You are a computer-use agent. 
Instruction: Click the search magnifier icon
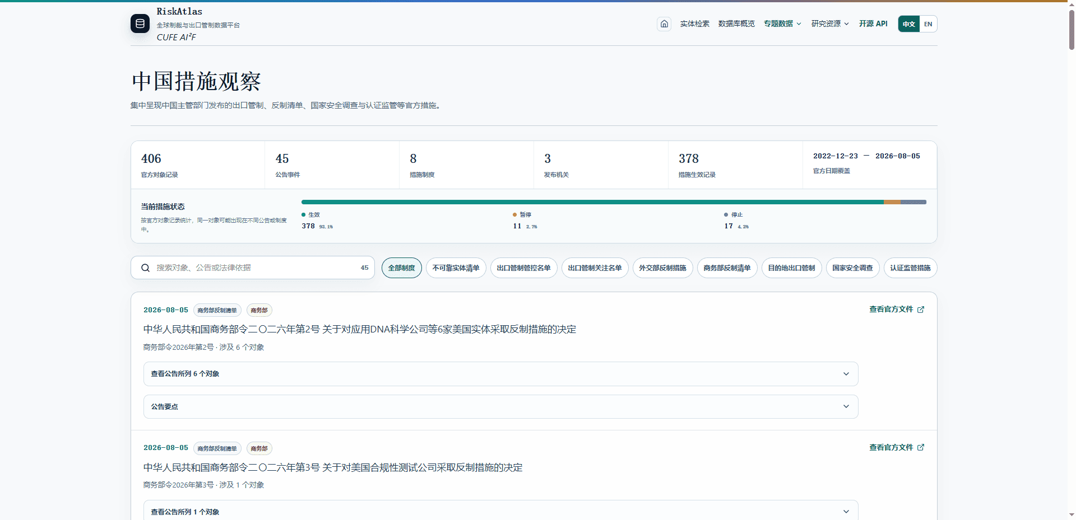[145, 268]
